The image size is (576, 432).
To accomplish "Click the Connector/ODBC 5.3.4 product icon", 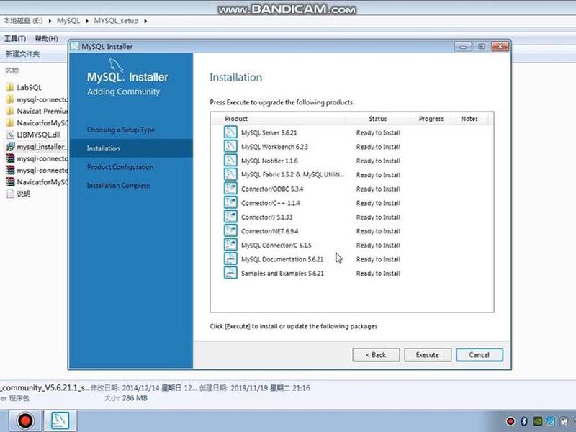I will [x=230, y=189].
